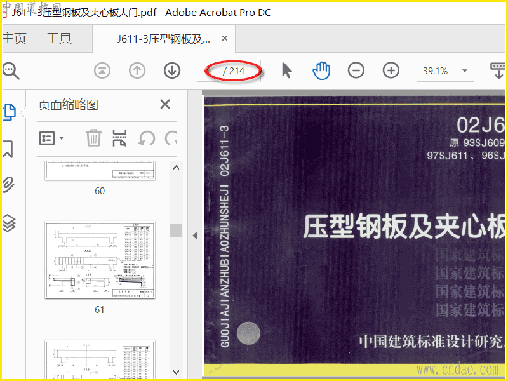Rotate page clockwise
The height and width of the screenshot is (381, 508).
point(171,138)
